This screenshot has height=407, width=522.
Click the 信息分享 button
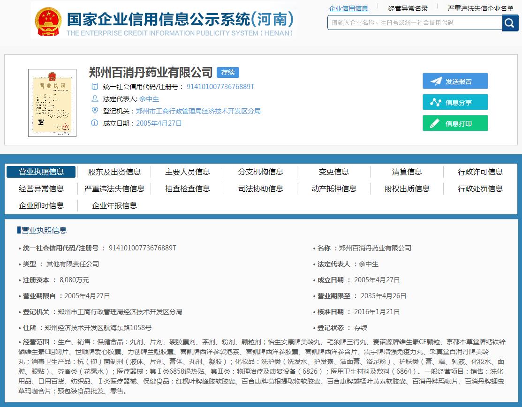[455, 102]
